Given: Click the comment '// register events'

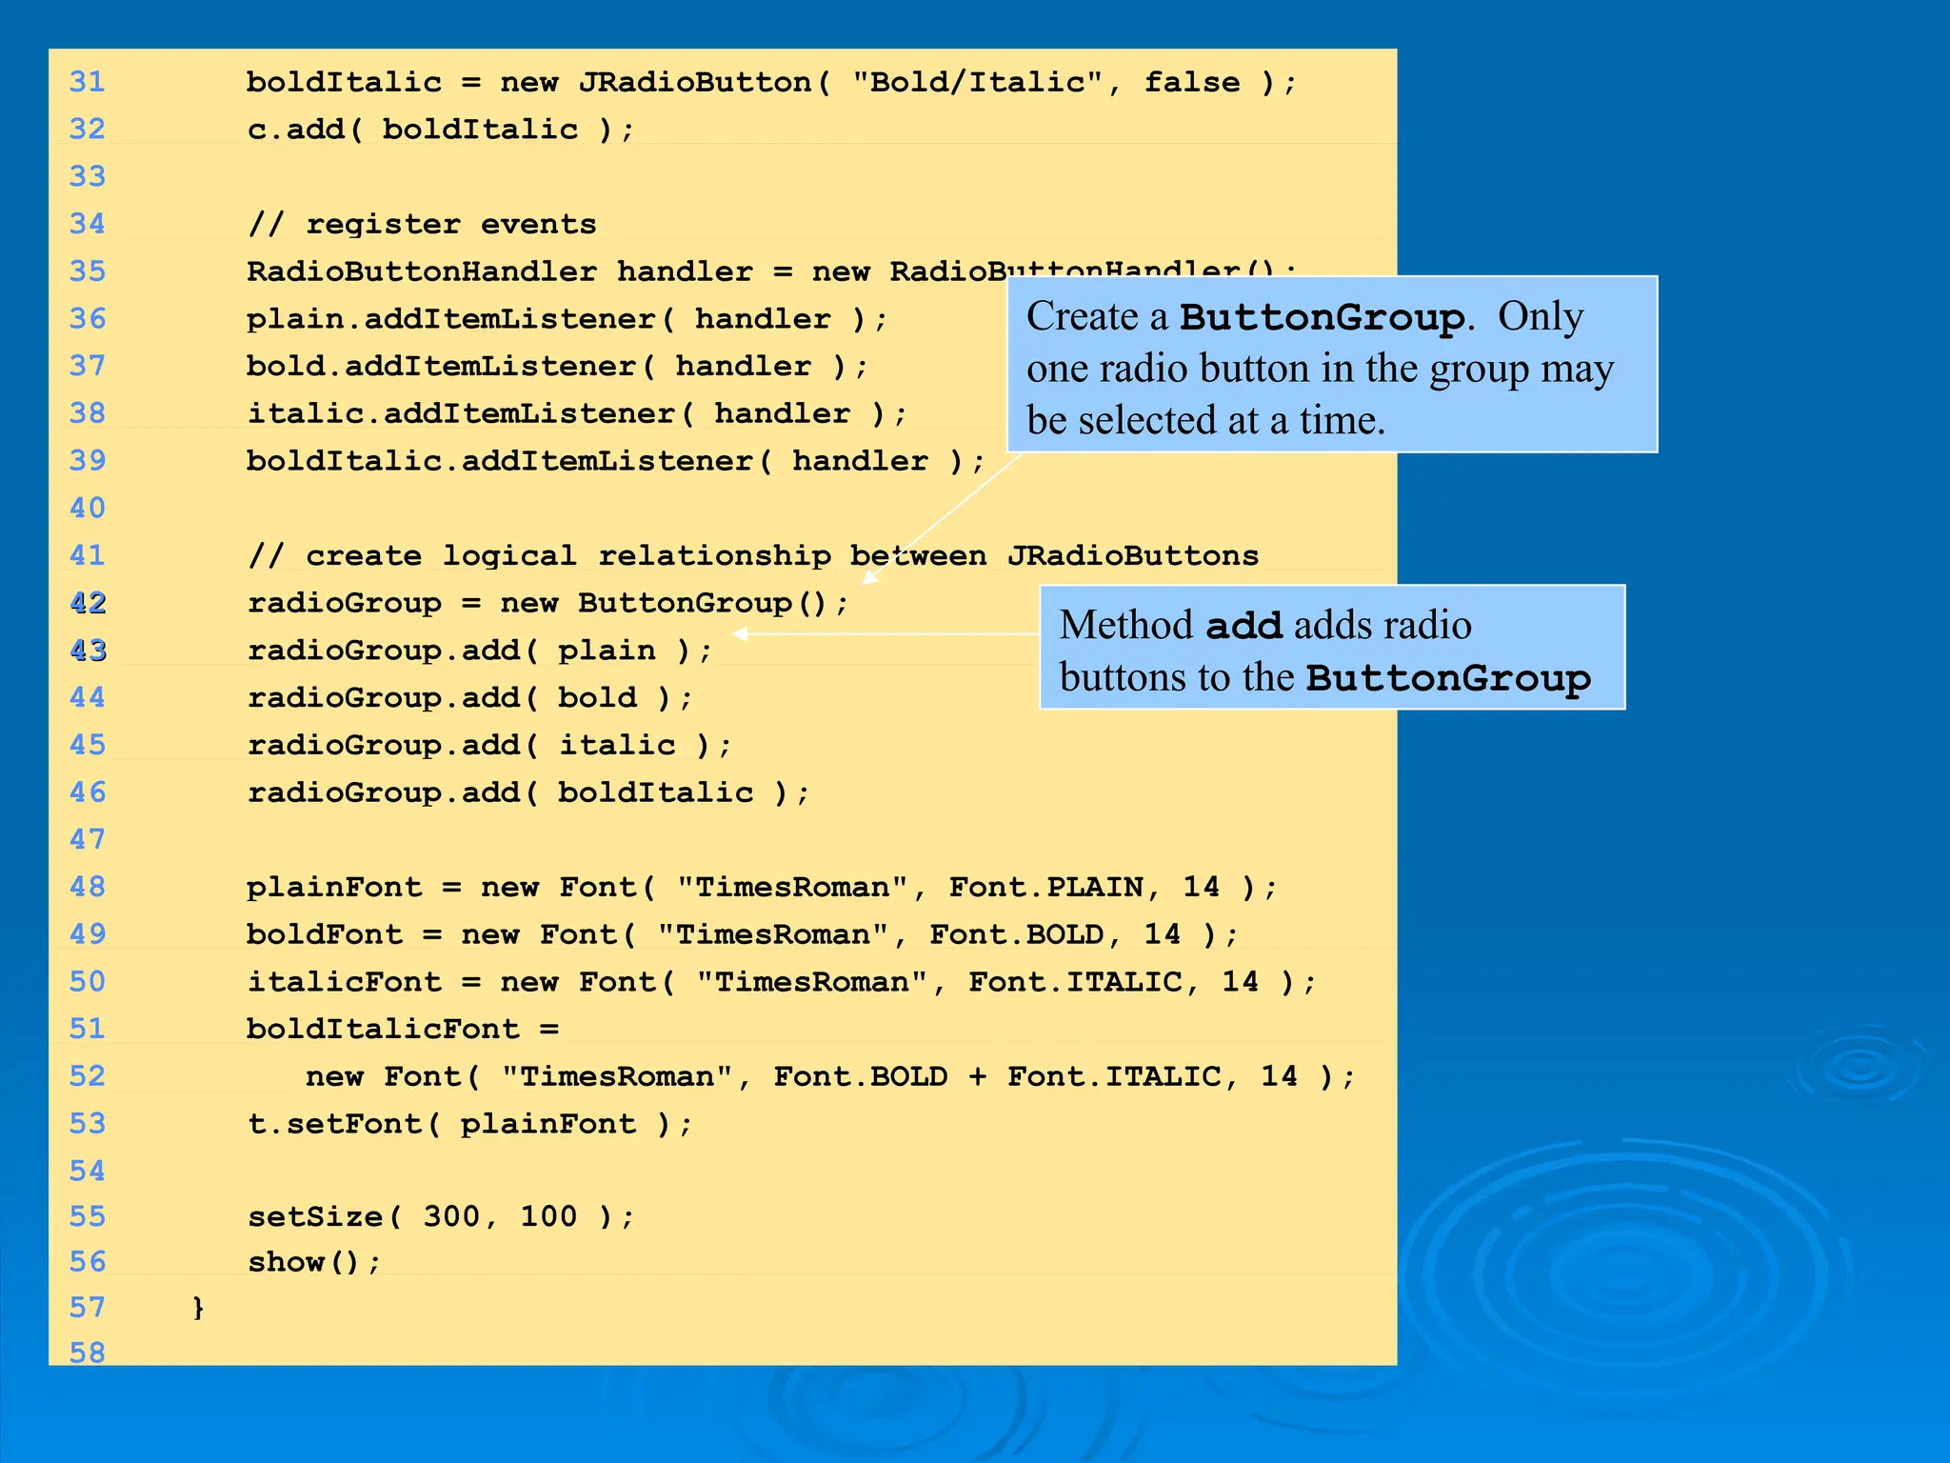Looking at the screenshot, I should point(422,225).
